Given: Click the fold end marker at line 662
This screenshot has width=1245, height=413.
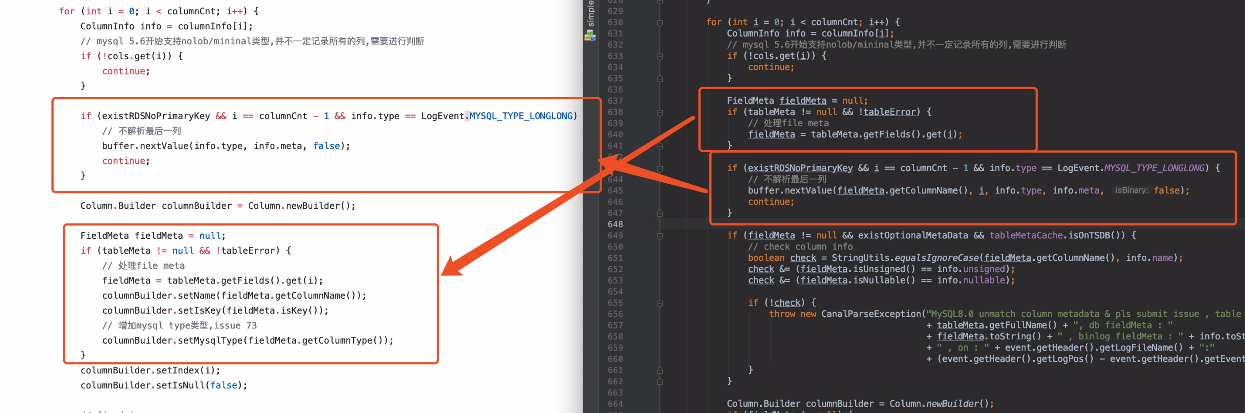Looking at the screenshot, I should tap(660, 381).
